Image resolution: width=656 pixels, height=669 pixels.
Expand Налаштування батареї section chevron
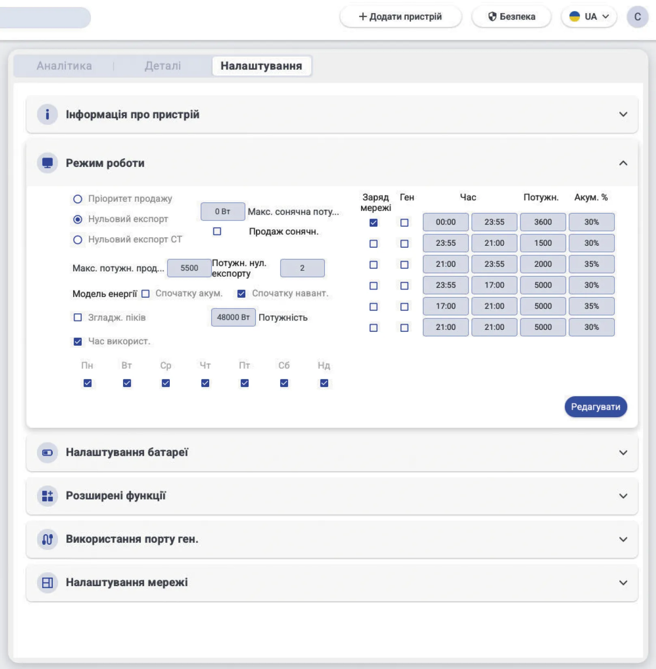(x=623, y=452)
